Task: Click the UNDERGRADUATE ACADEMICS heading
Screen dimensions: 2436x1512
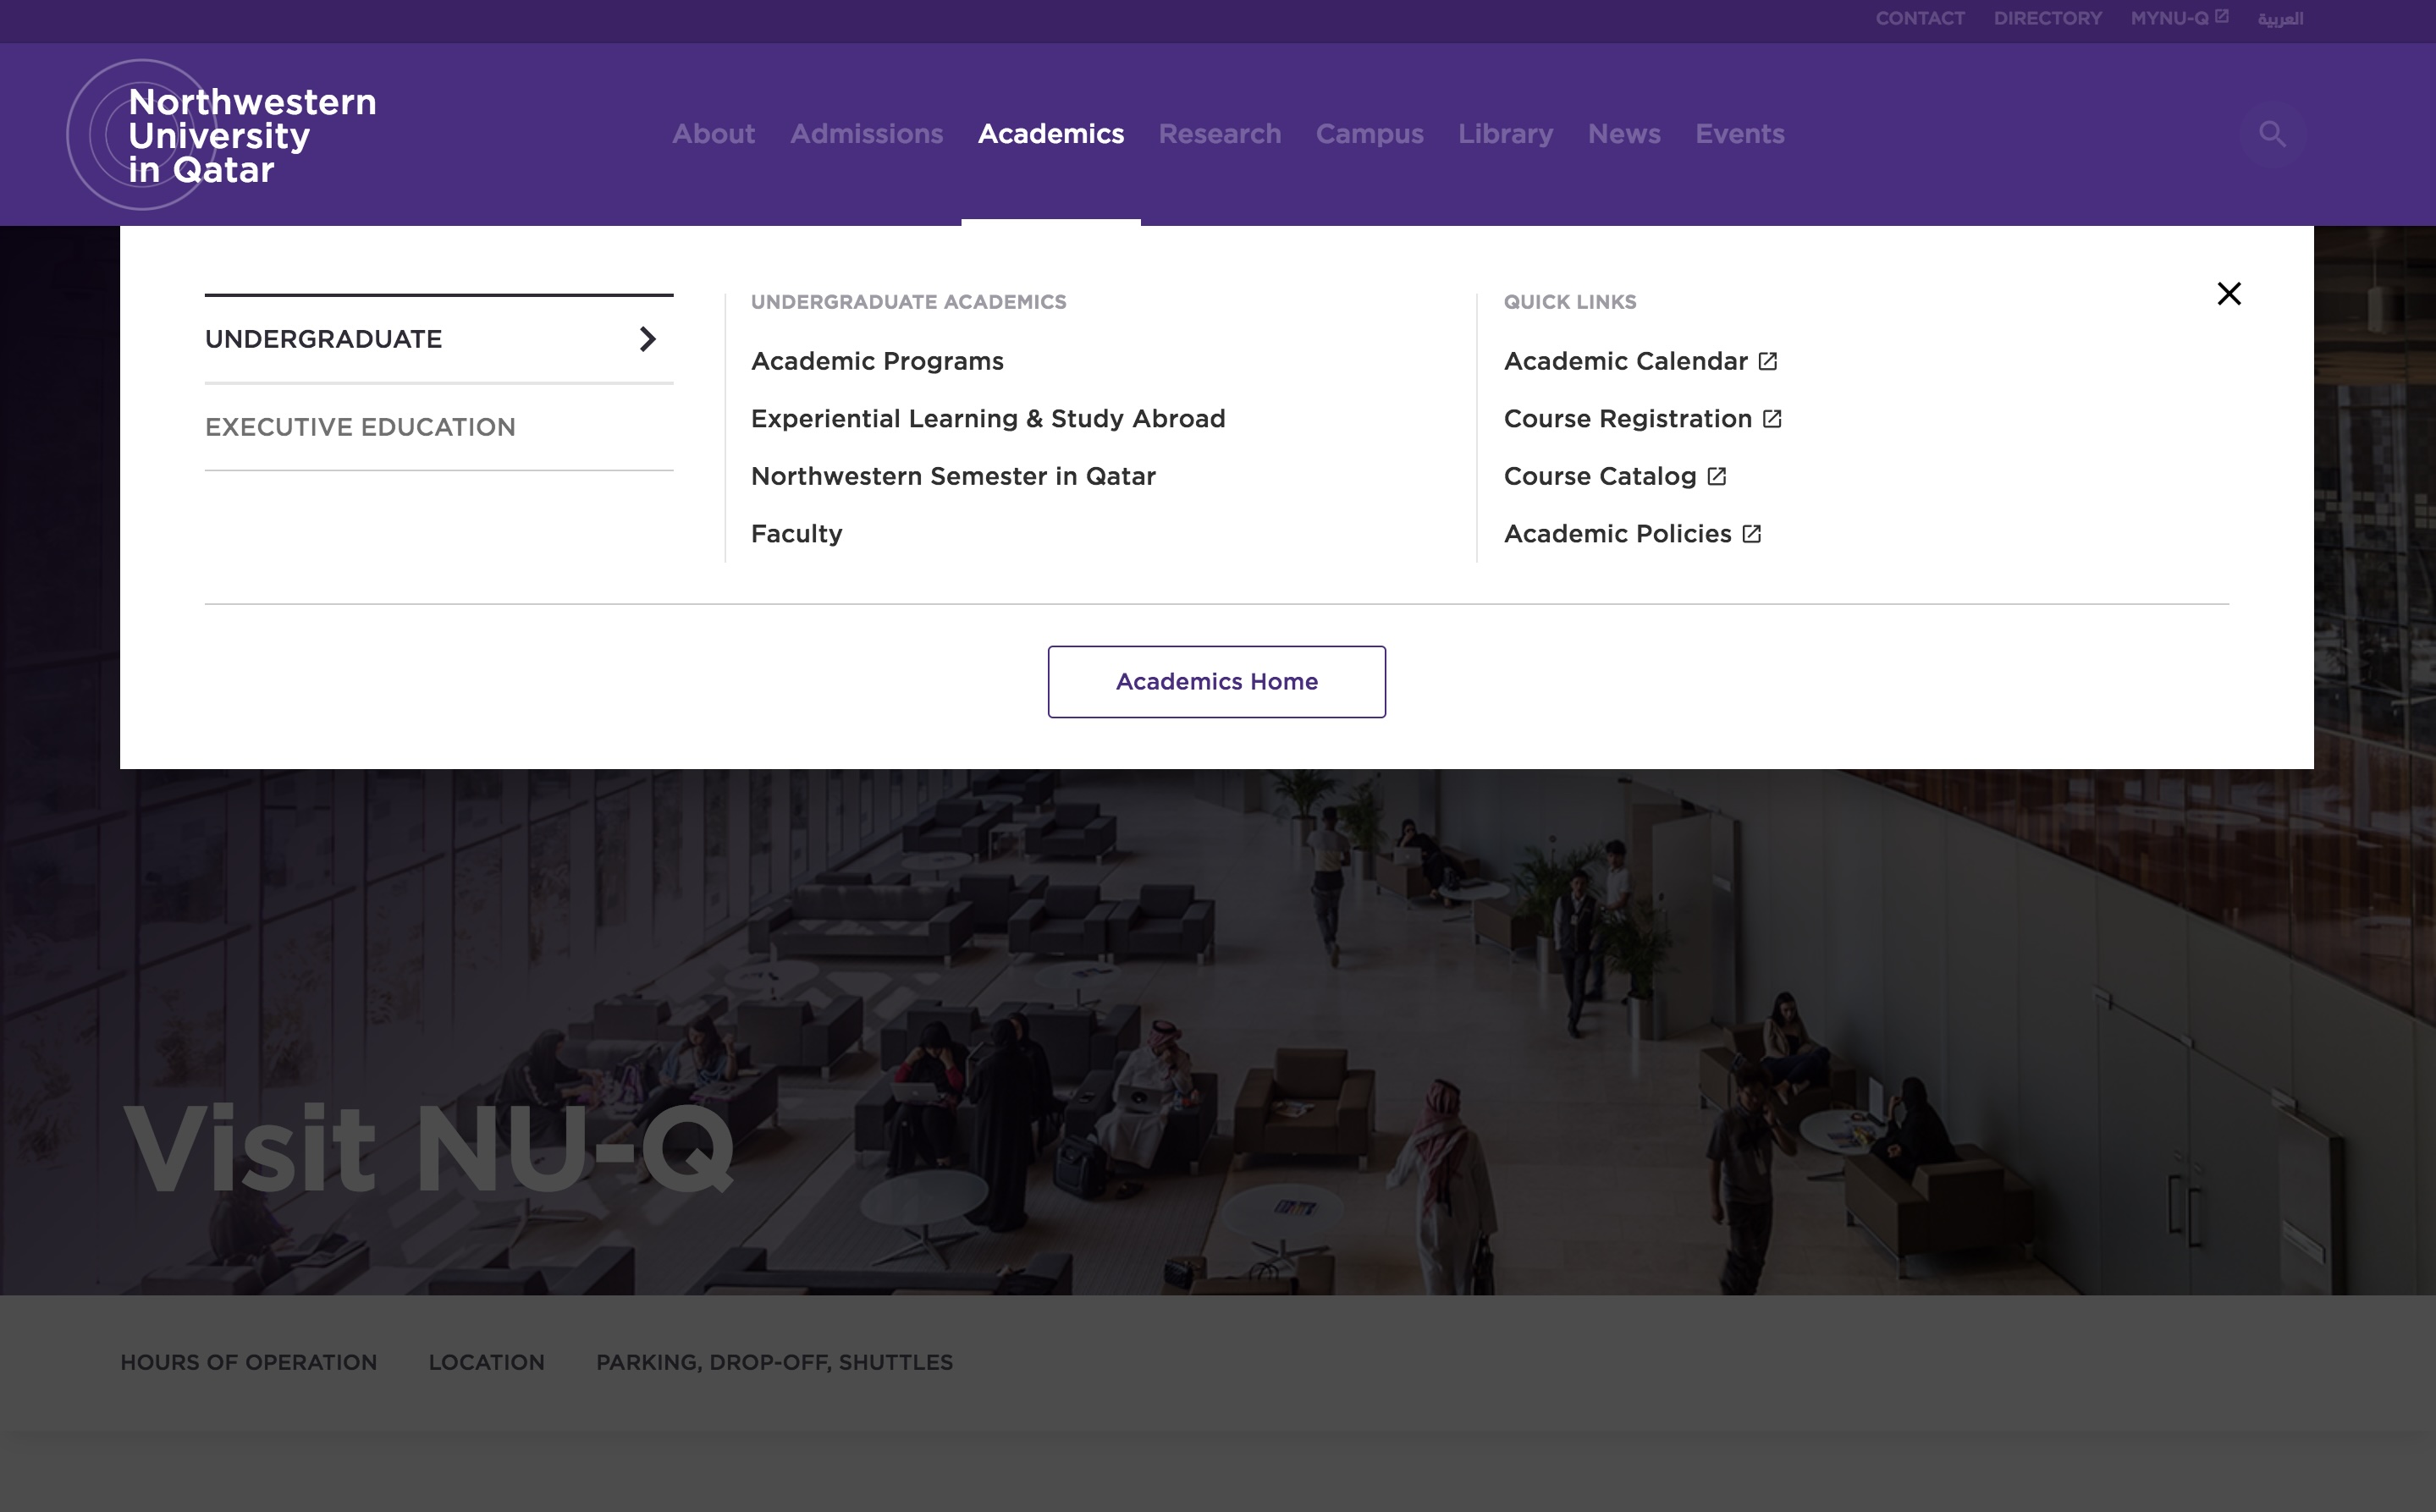Action: coord(908,302)
